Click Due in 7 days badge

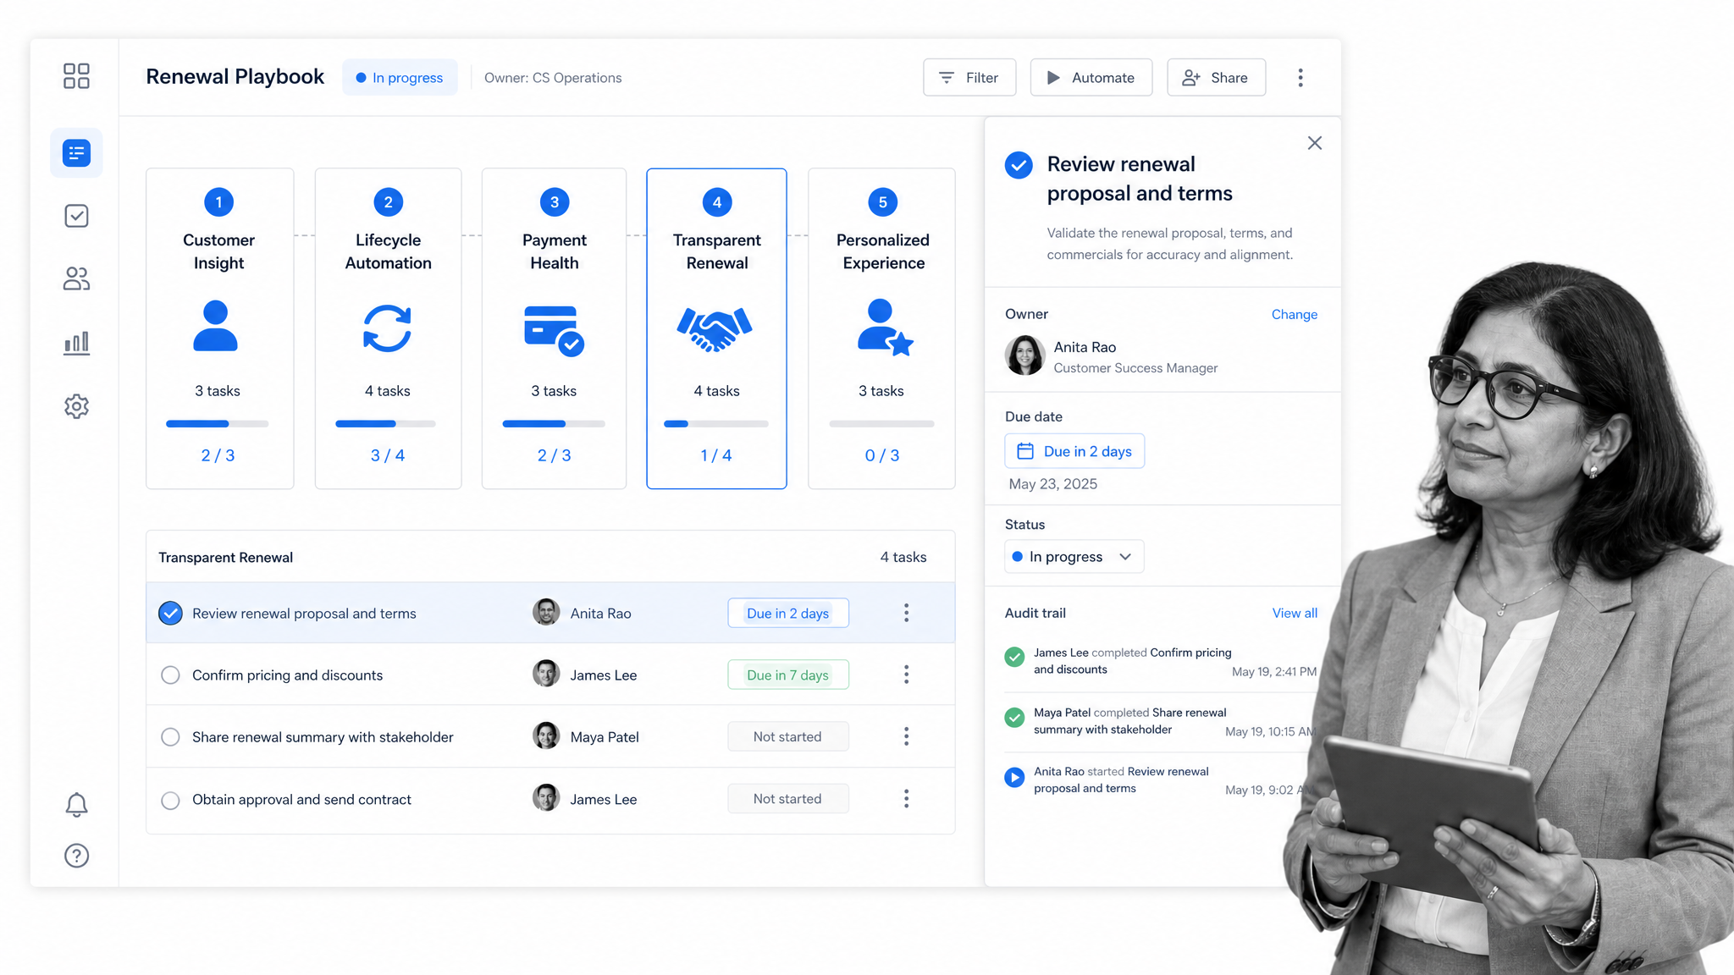point(788,675)
